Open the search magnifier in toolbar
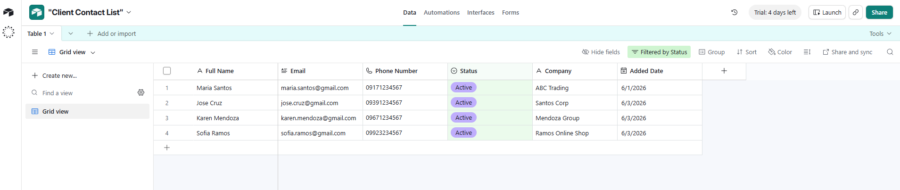The height and width of the screenshot is (190, 900). click(890, 52)
